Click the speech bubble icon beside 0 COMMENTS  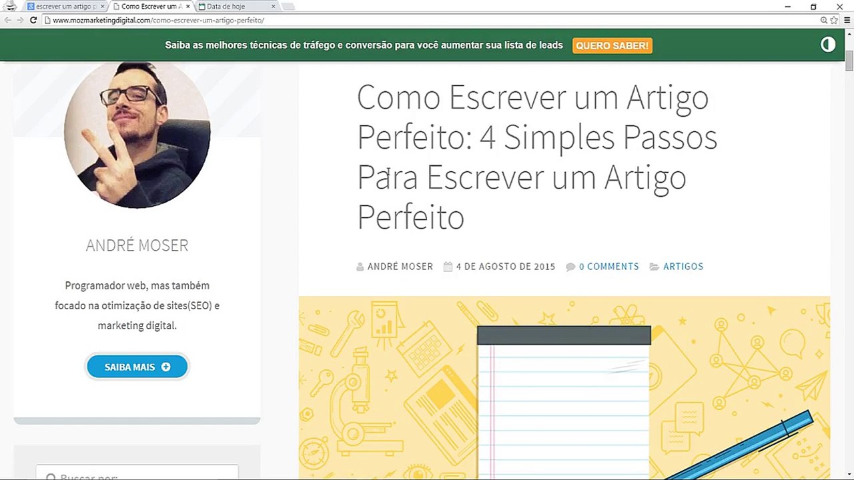tap(570, 267)
